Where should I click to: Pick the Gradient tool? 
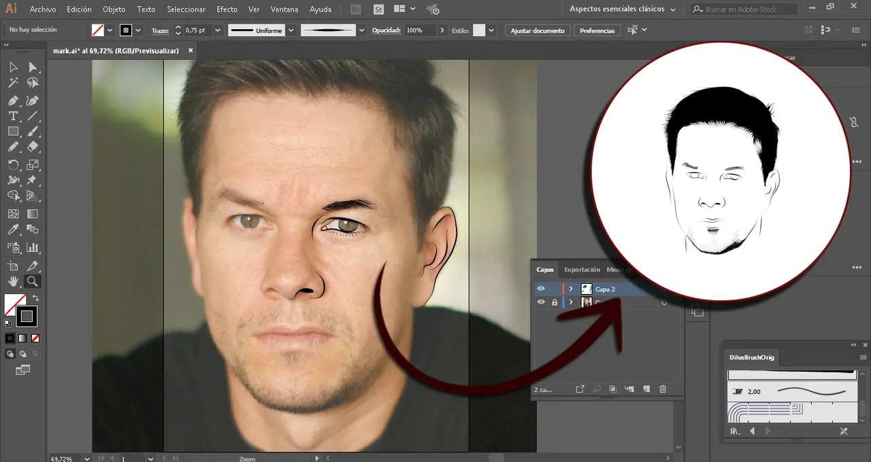tap(33, 213)
